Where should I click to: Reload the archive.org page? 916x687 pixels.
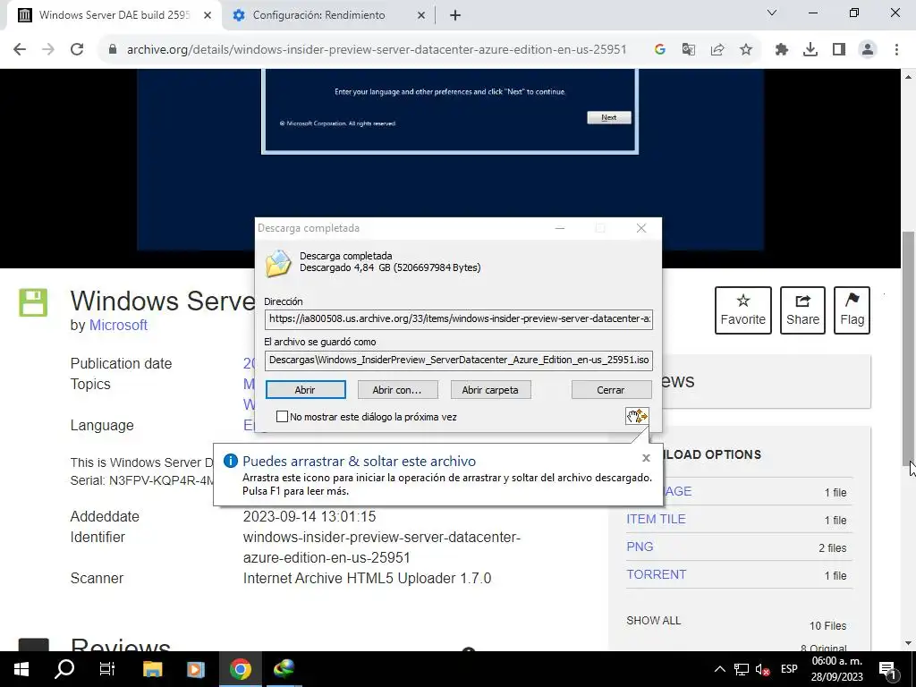point(77,50)
